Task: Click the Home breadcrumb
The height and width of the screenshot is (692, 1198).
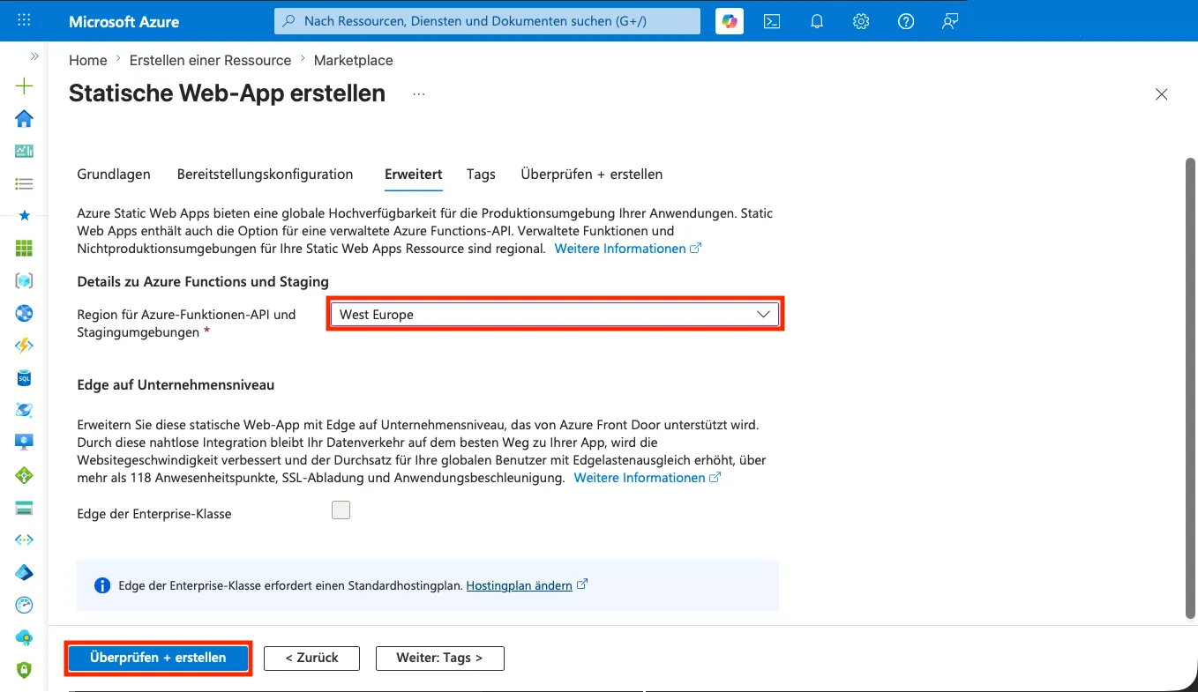Action: [88, 60]
